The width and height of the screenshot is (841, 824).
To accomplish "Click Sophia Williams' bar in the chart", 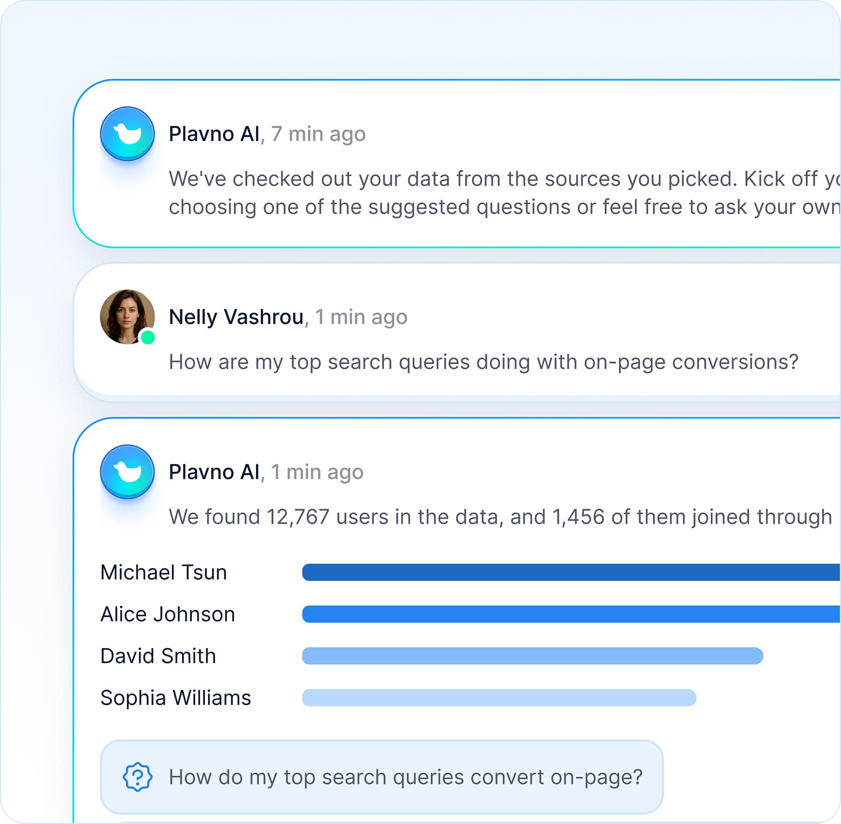I will [x=499, y=697].
